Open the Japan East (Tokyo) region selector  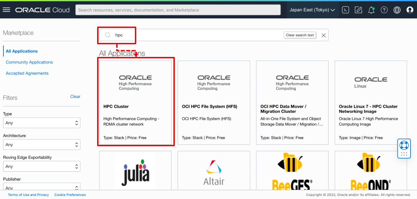tap(312, 10)
